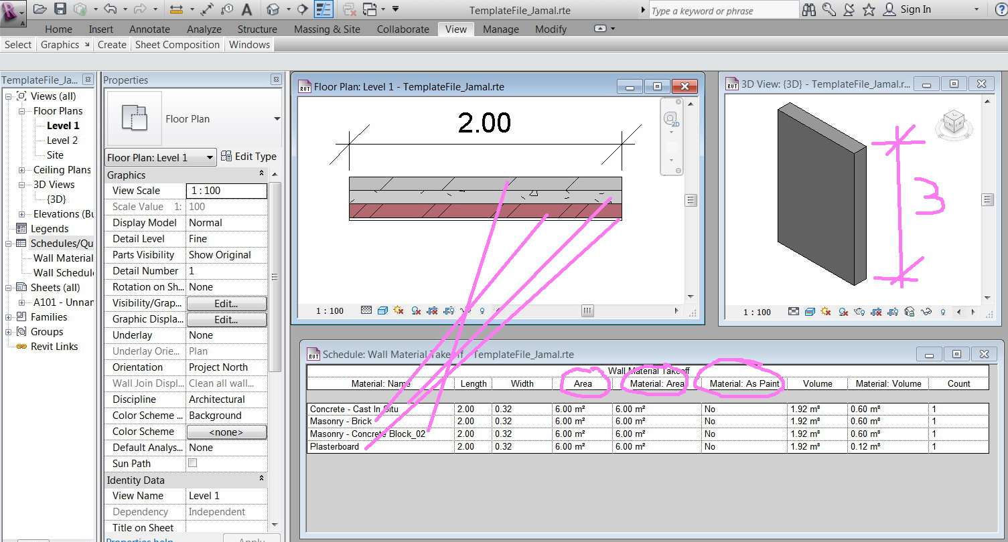Open the Manage ribbon tab
This screenshot has width=1008, height=542.
coord(501,29)
